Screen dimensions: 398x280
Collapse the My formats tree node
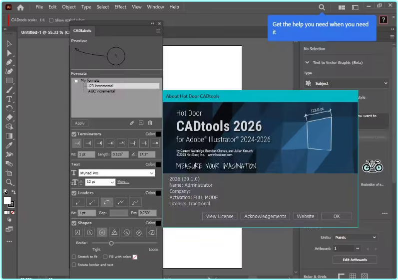pos(76,80)
